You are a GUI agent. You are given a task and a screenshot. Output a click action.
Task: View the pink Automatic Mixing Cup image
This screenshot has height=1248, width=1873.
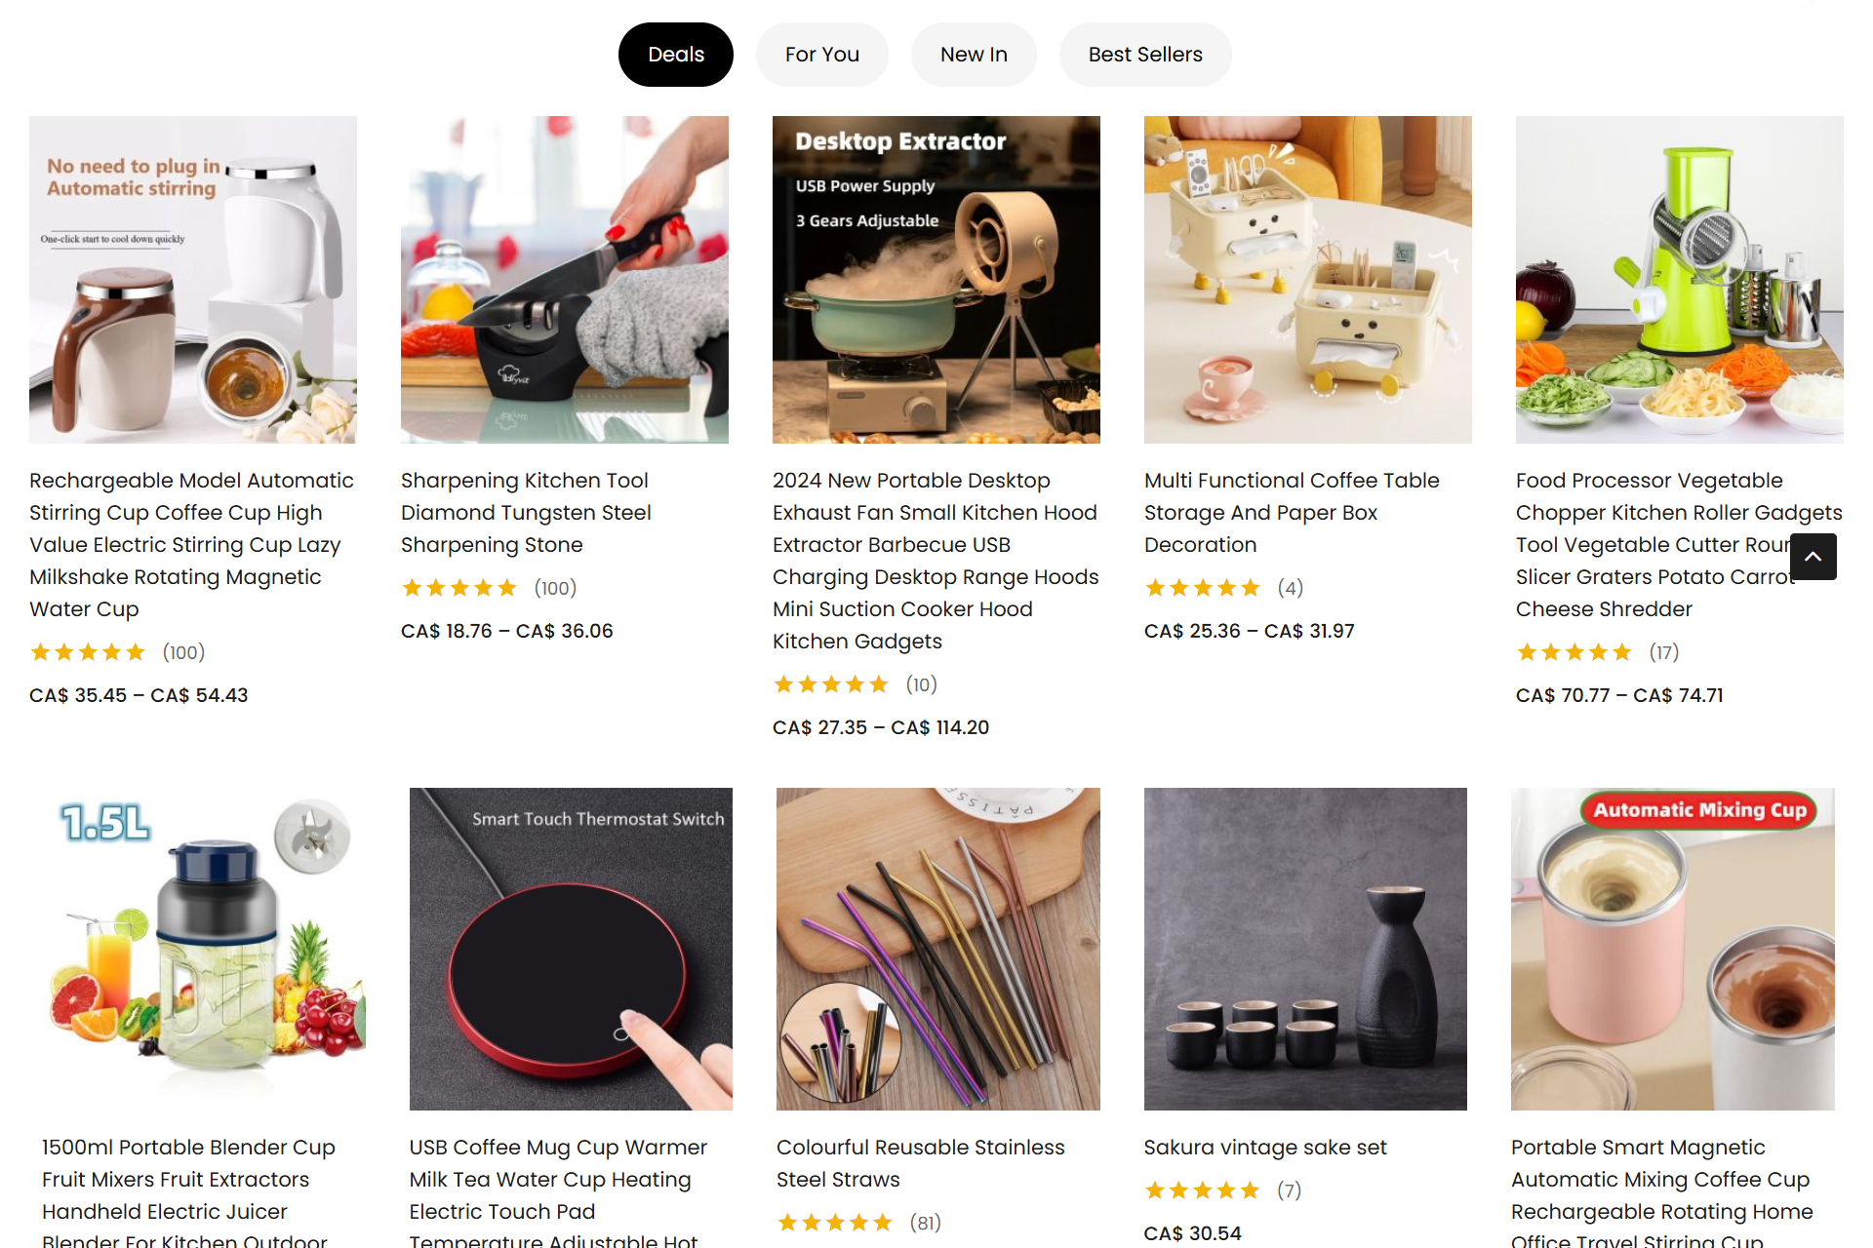1672,949
